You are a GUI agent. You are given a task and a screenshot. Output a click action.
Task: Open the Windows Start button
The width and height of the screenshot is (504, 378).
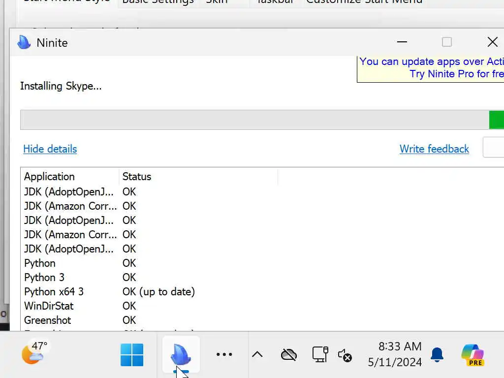click(132, 355)
